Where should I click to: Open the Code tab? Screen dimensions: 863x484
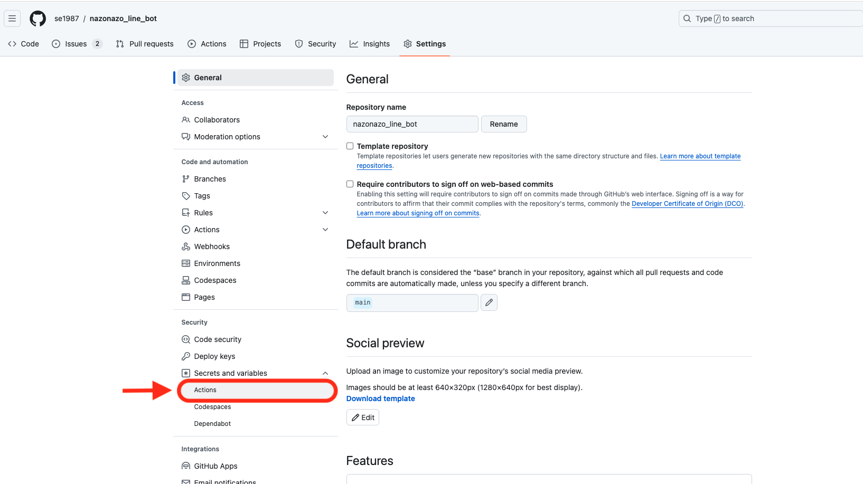[x=24, y=44]
